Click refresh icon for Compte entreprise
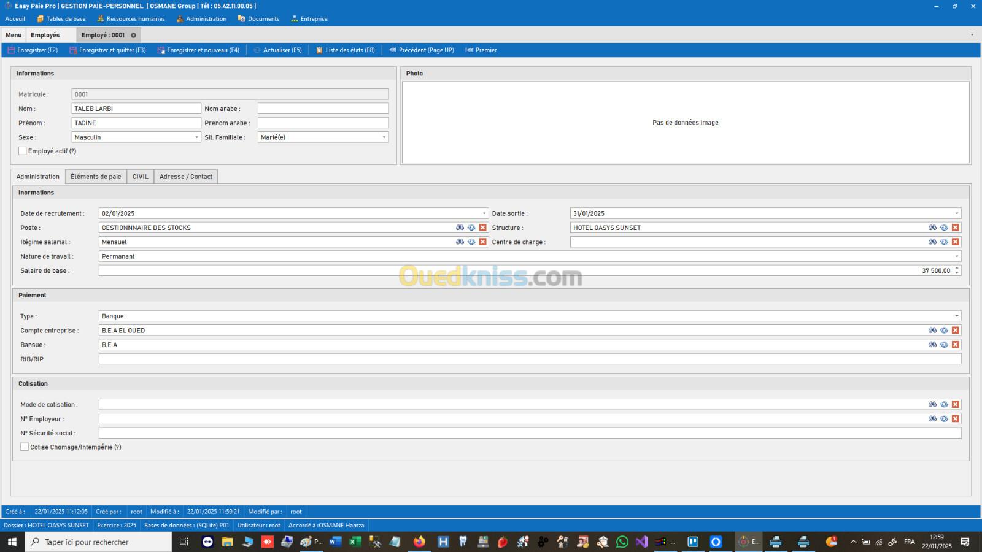This screenshot has height=552, width=982. [944, 331]
